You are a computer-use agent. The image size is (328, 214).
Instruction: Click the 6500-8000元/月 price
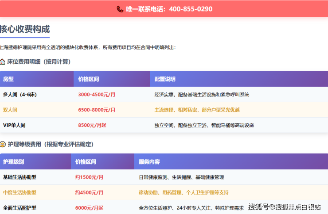[97, 110]
